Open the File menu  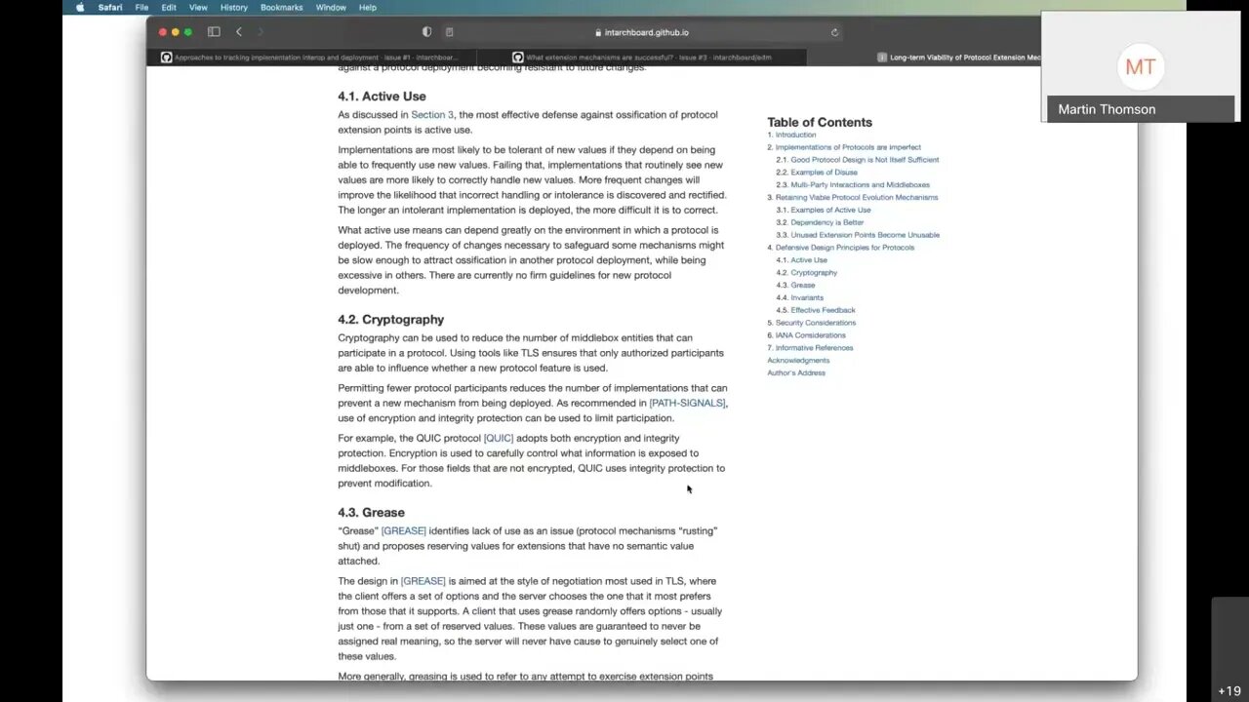(141, 7)
